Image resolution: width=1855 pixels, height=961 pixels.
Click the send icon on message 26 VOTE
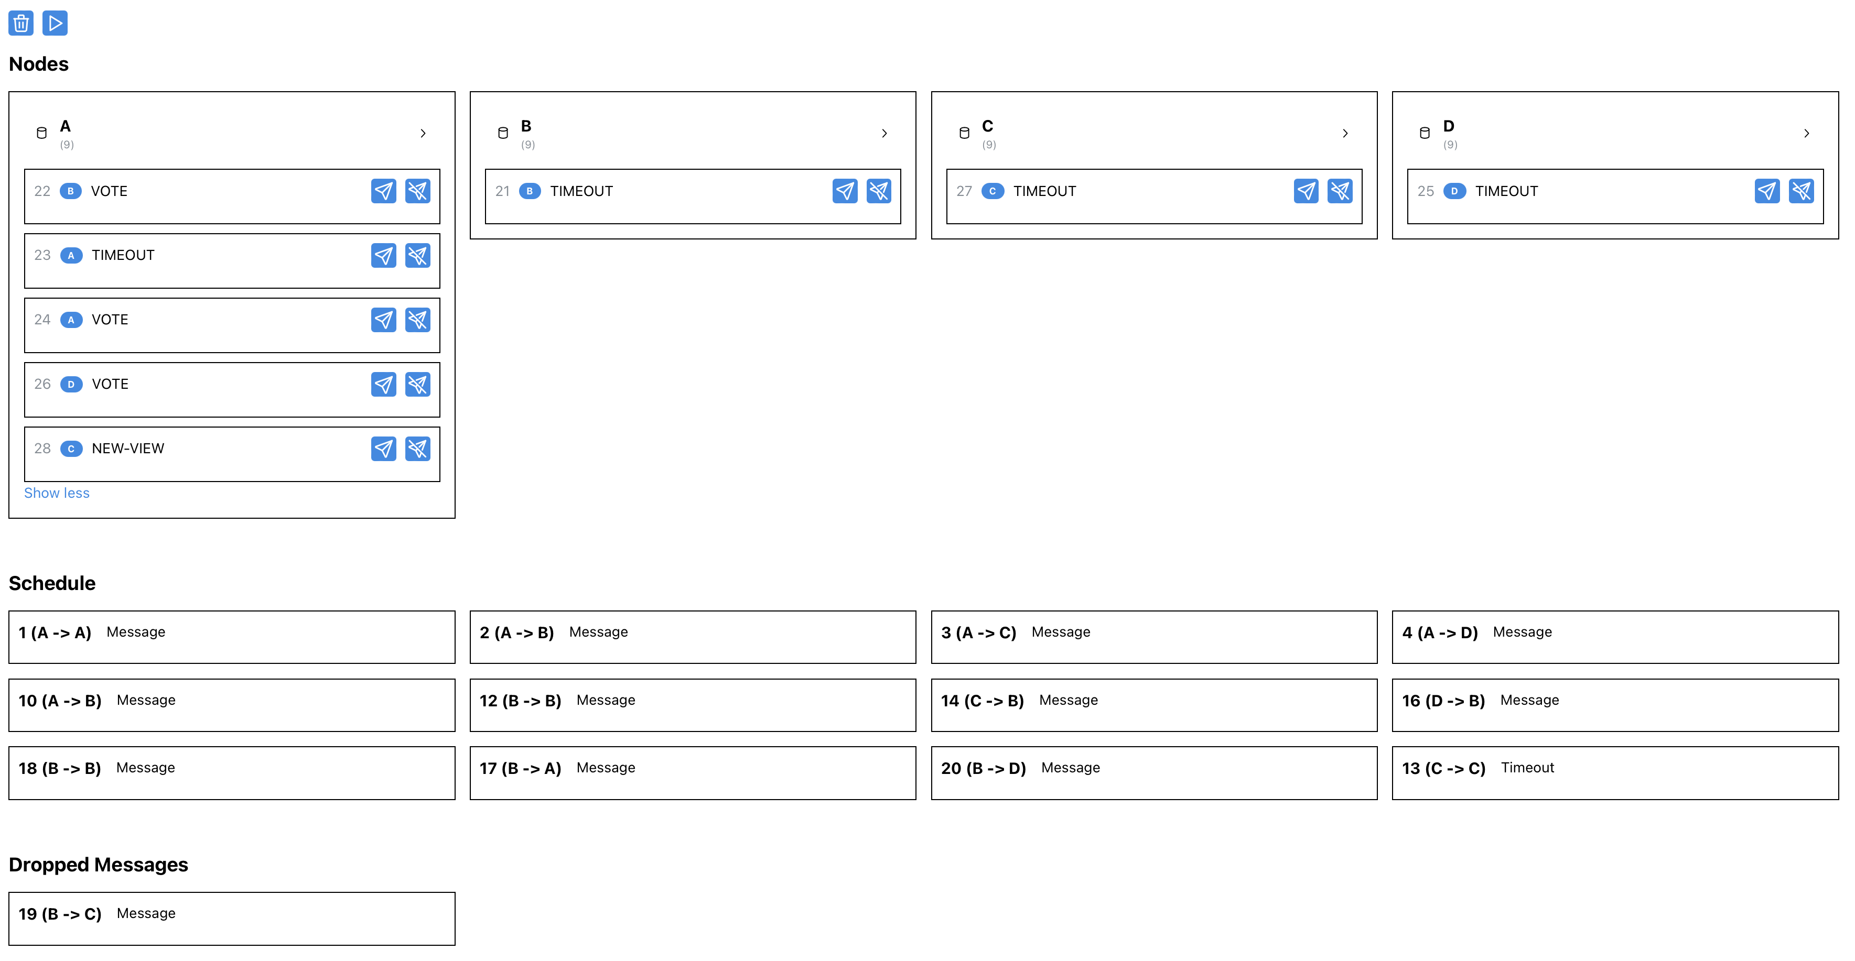click(384, 384)
